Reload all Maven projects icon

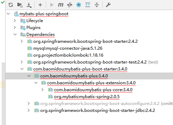(x=11, y=5)
